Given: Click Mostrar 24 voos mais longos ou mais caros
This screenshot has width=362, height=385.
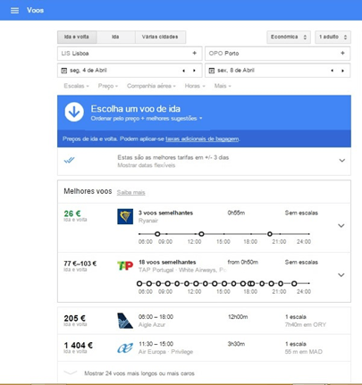Looking at the screenshot, I should click(139, 373).
